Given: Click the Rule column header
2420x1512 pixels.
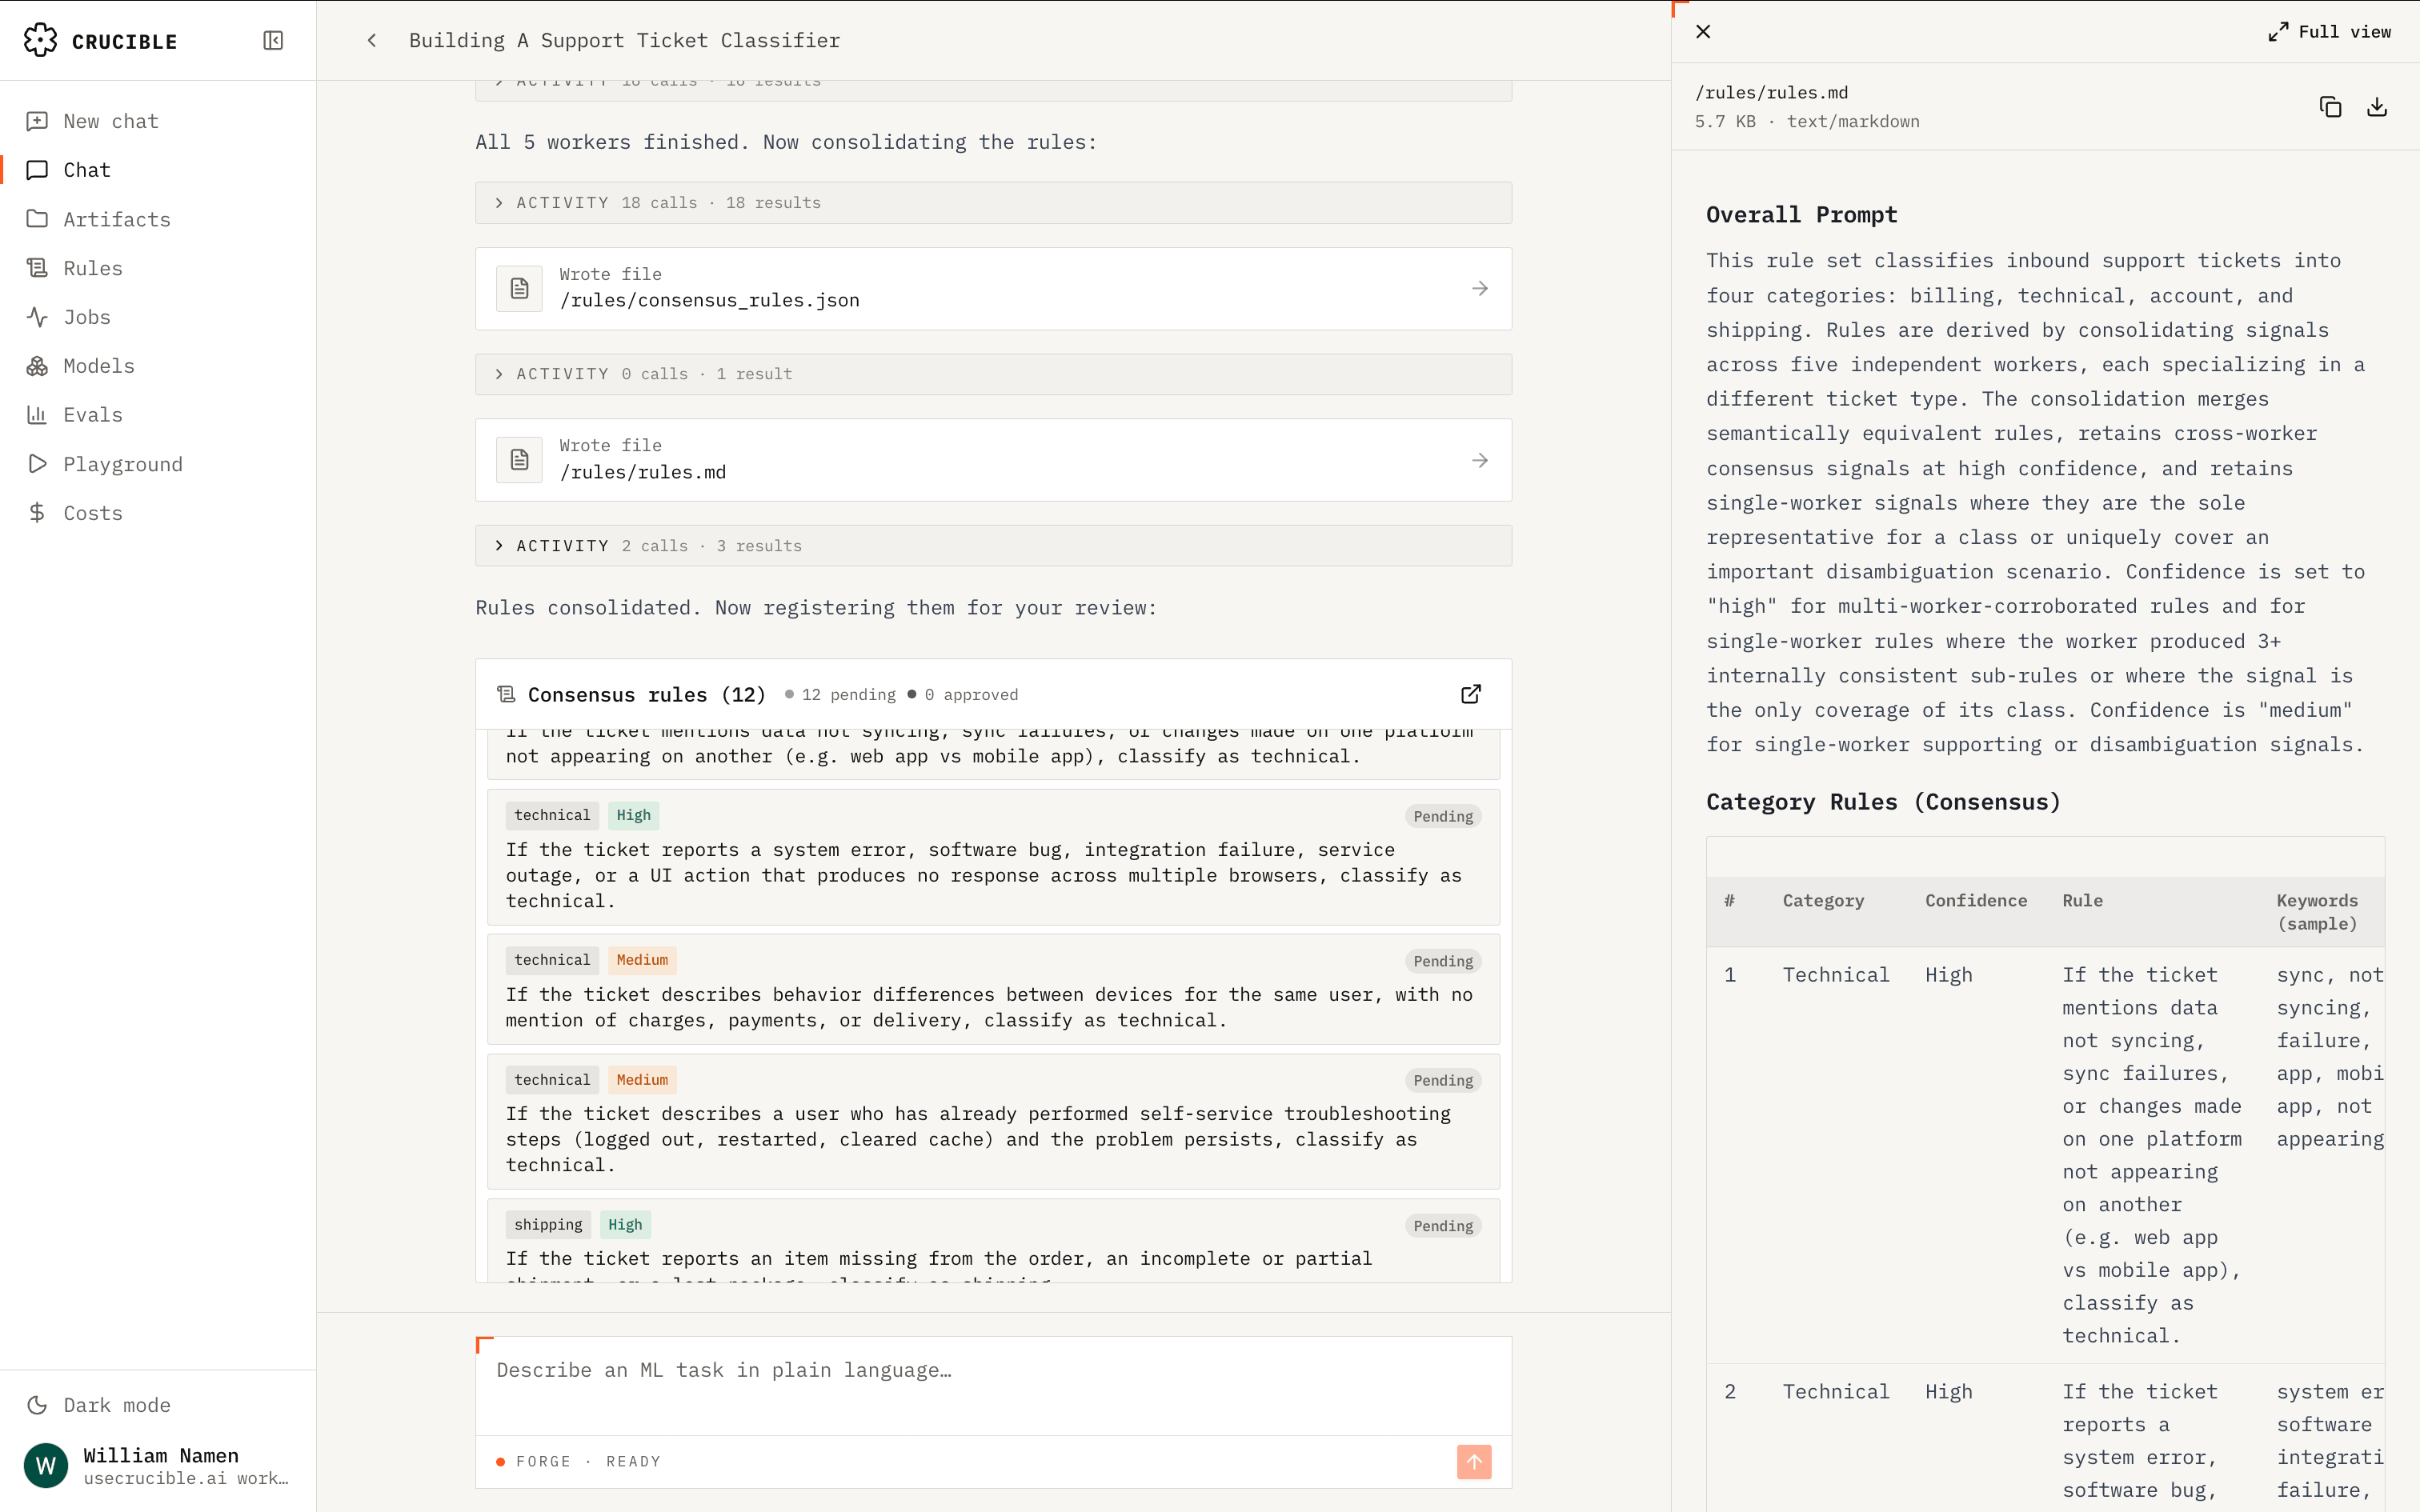Looking at the screenshot, I should tap(2082, 901).
